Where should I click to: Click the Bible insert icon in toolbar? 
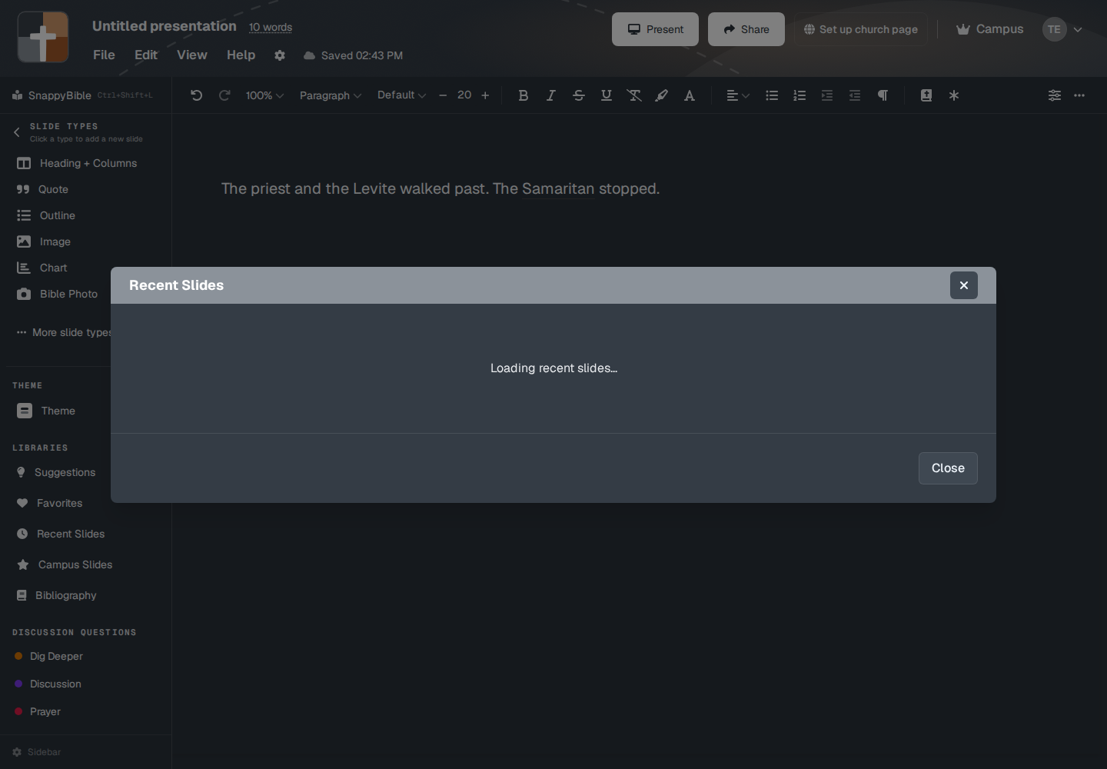coord(926,95)
